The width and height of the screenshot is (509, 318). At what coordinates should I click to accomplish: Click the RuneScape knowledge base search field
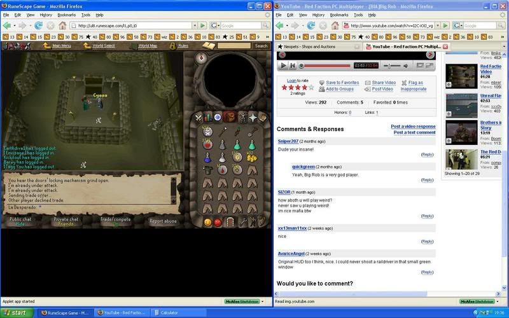pos(234,46)
